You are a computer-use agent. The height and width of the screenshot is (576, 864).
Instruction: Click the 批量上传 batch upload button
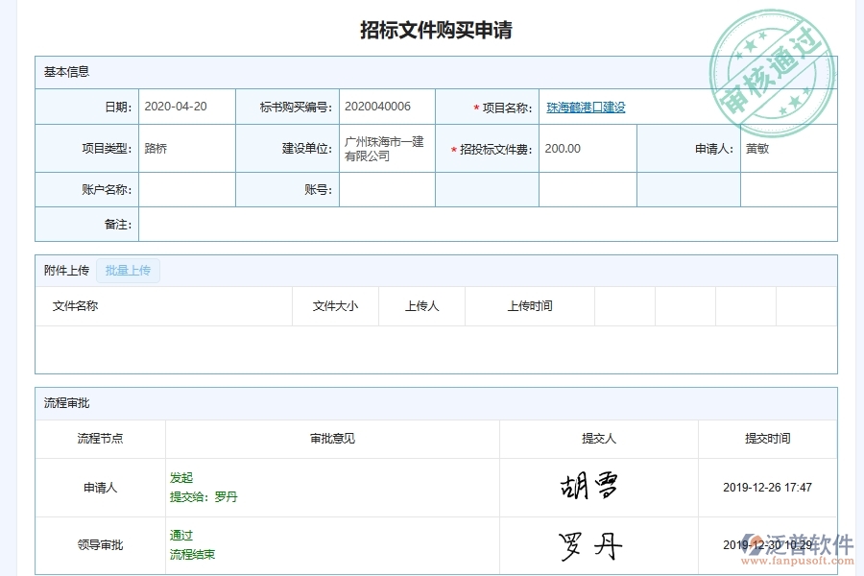click(129, 270)
